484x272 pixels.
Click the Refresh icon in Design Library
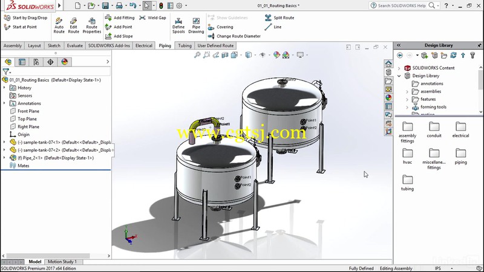(453, 55)
